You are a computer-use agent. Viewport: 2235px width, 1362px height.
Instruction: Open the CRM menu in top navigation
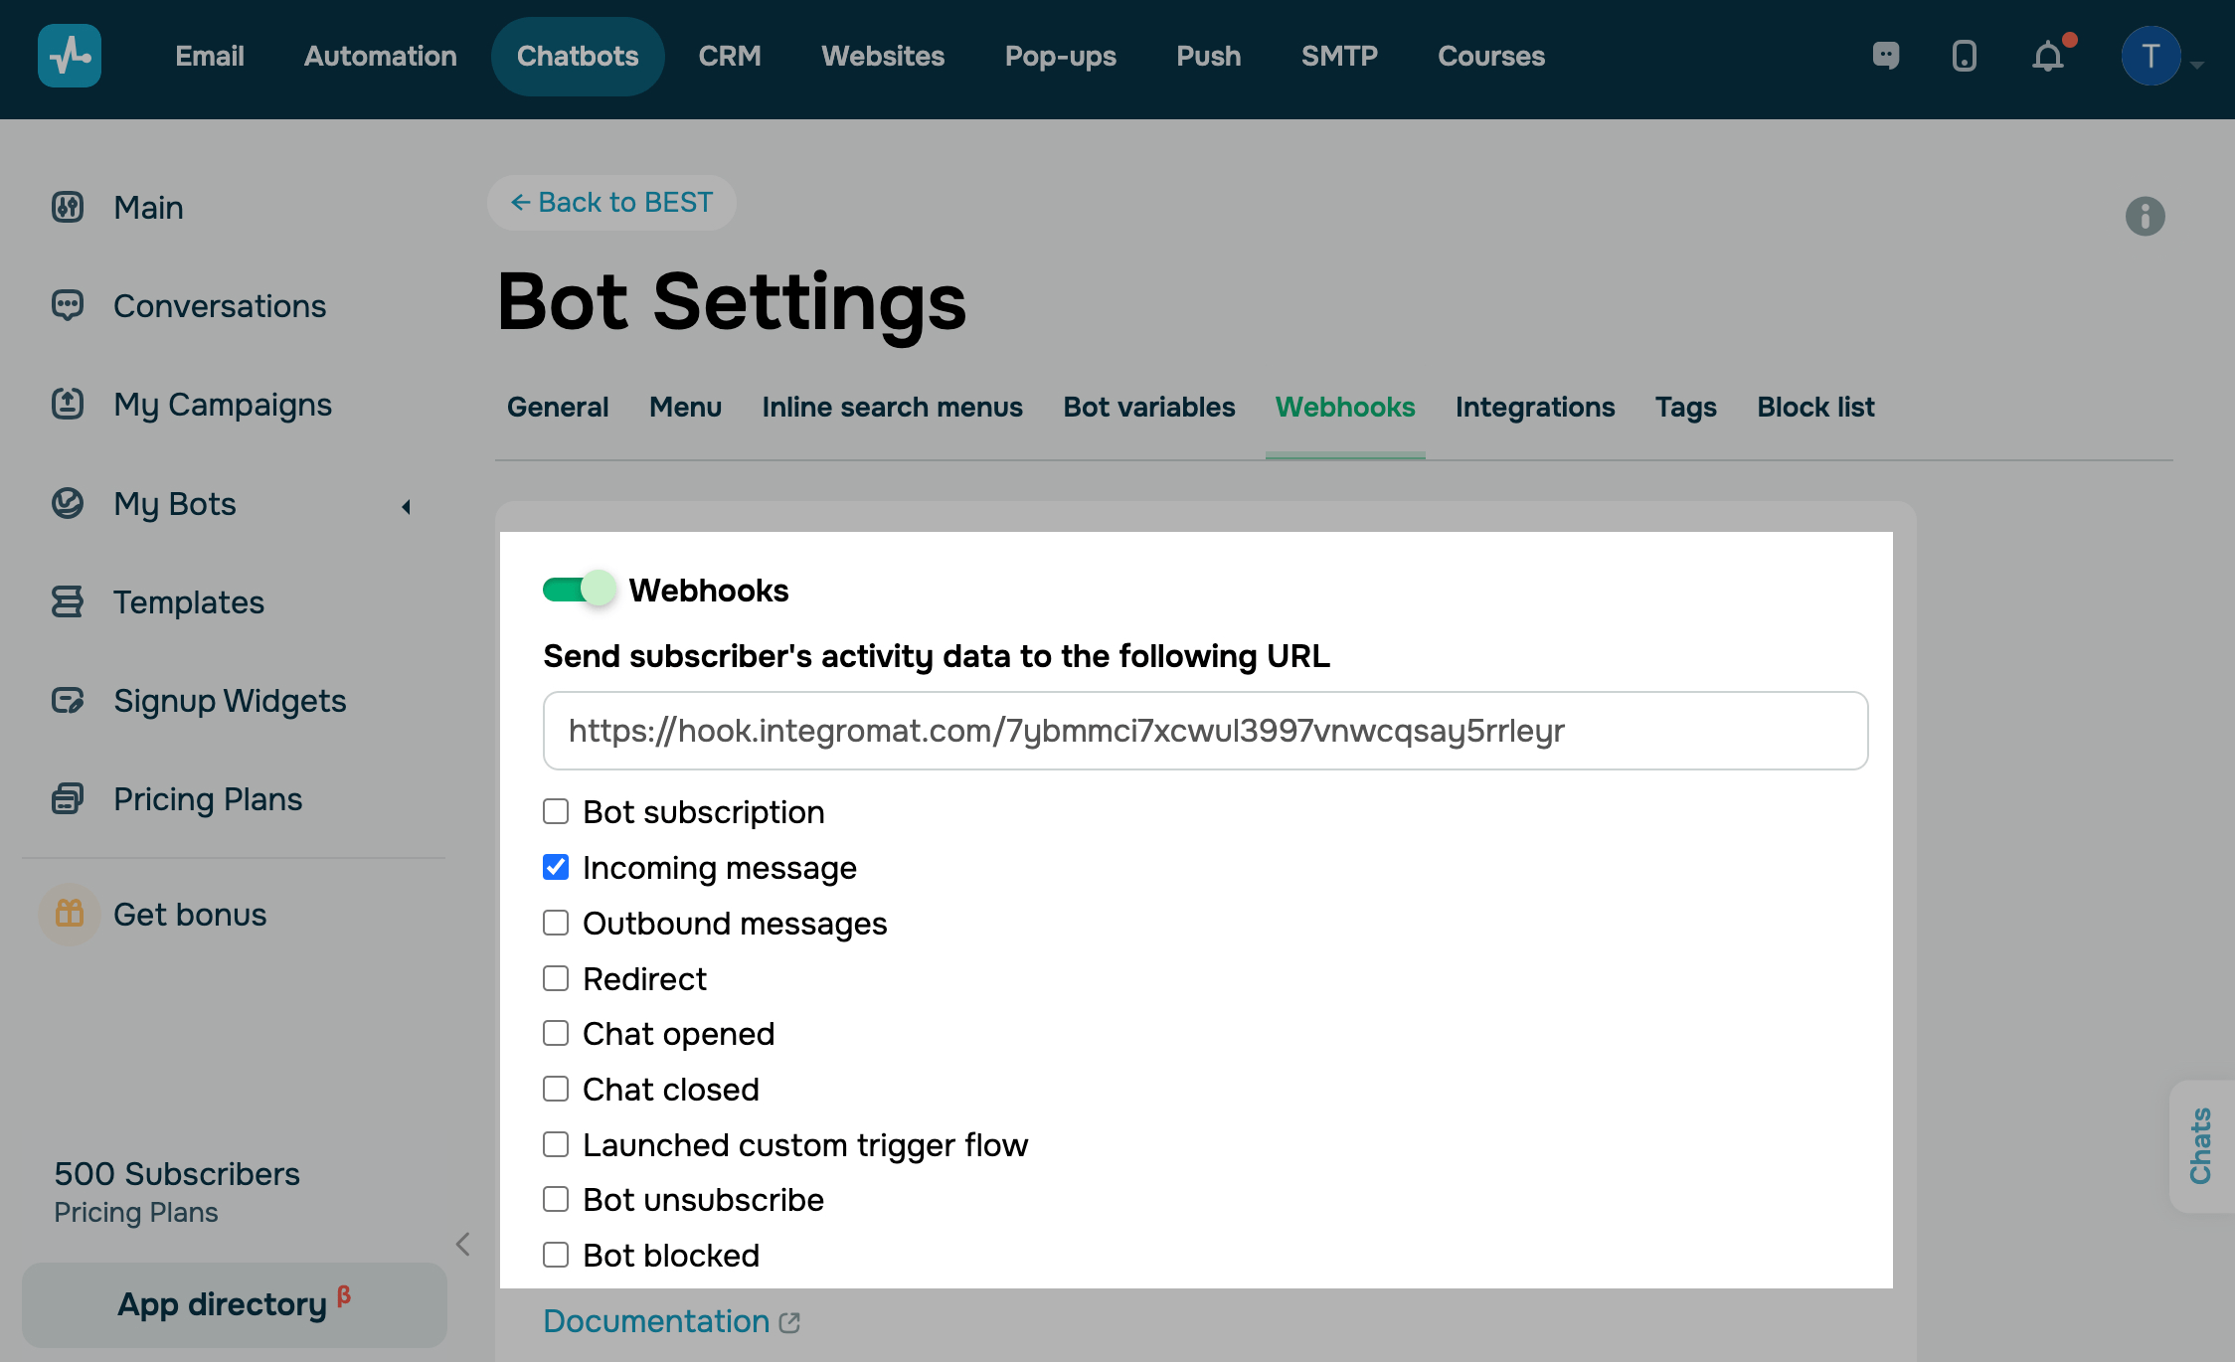click(729, 56)
